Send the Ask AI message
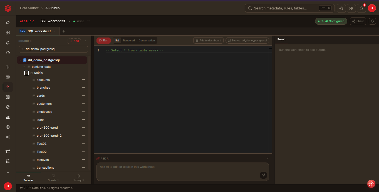The width and height of the screenshot is (379, 192). click(x=263, y=175)
